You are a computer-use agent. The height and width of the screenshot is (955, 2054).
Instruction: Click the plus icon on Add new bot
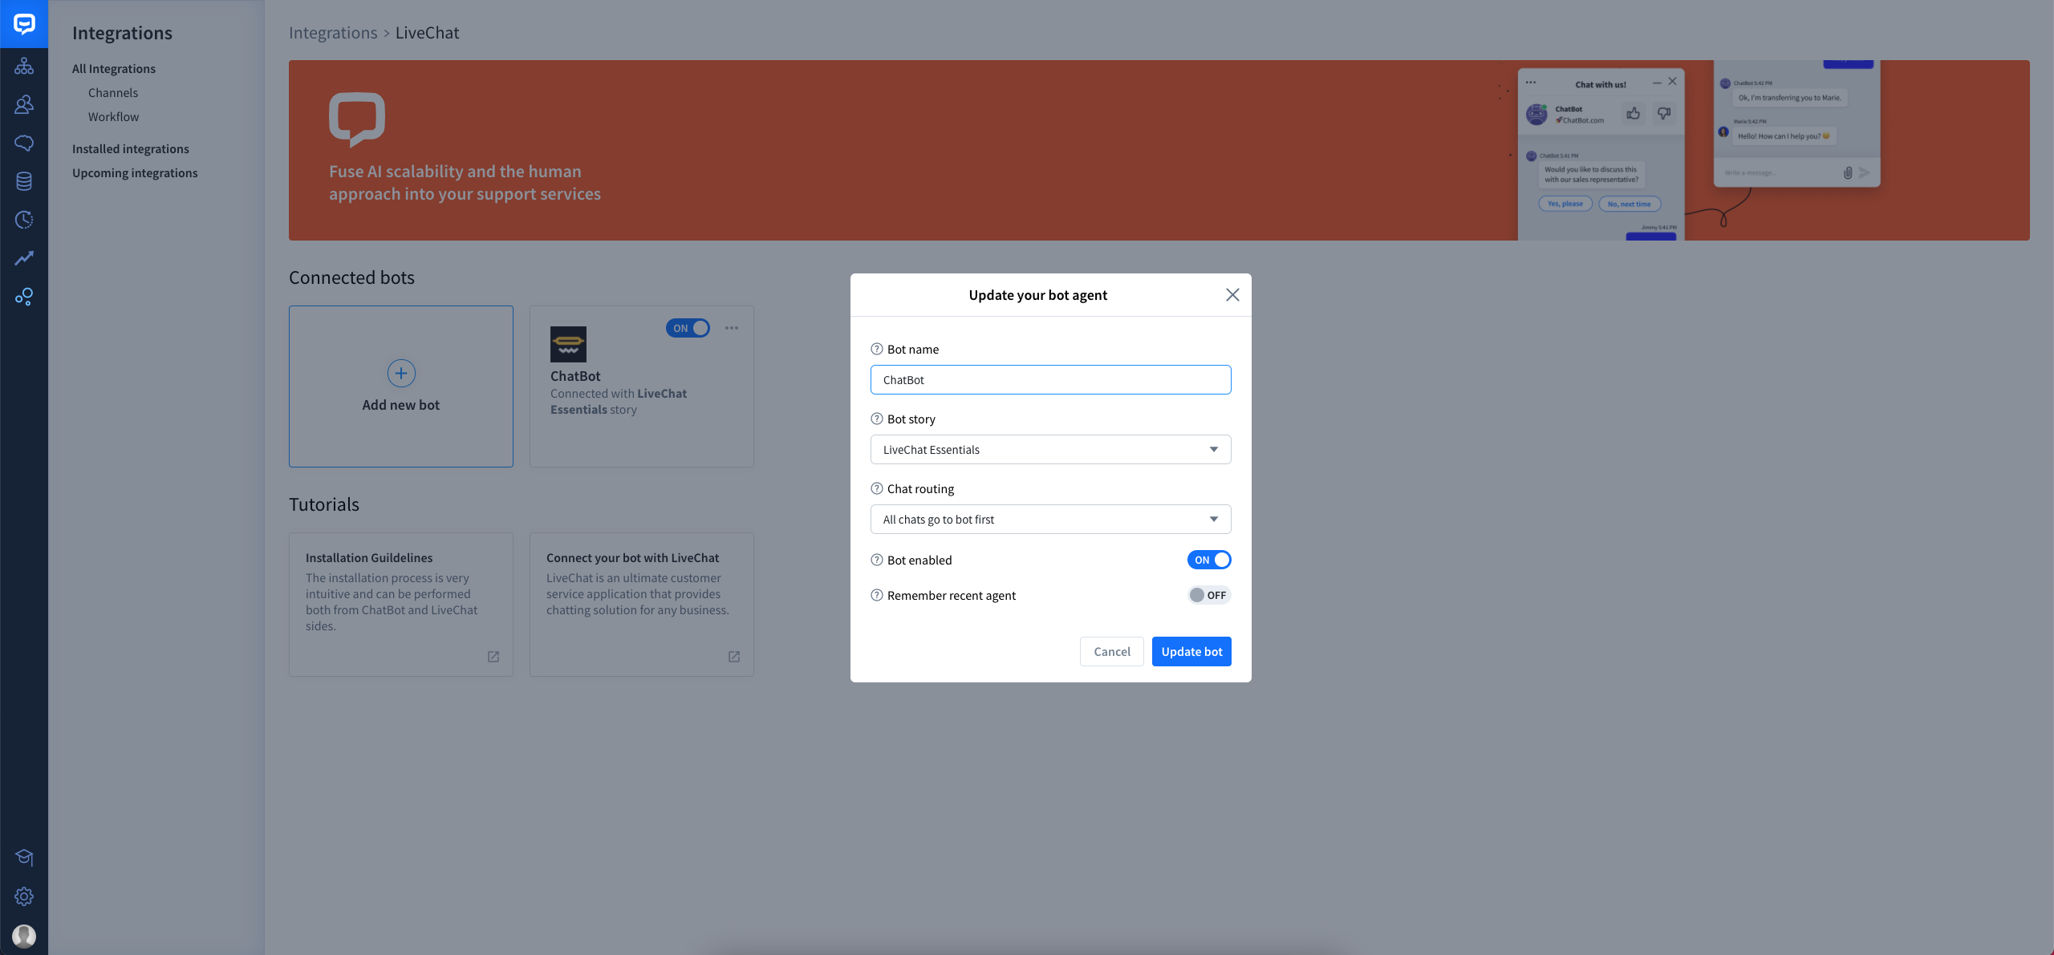(401, 373)
